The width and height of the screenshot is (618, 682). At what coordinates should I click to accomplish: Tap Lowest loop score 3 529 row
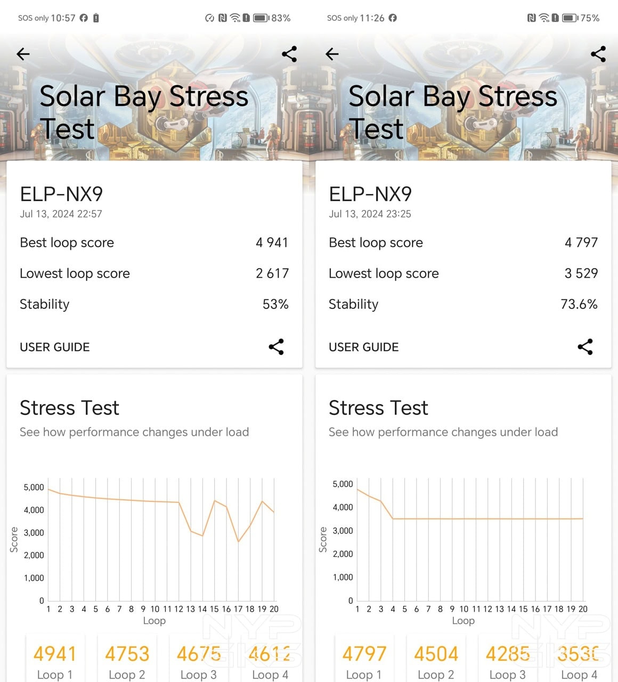463,273
